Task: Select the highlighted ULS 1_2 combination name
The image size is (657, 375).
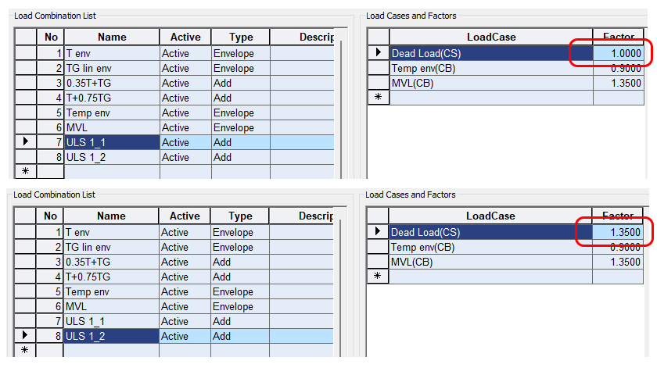Action: click(x=111, y=336)
